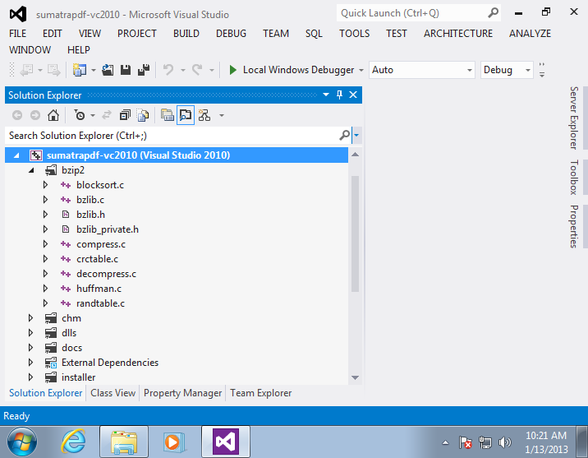The width and height of the screenshot is (588, 458).
Task: Click Solution Explorer vertical scrollbar thumb
Action: [x=355, y=234]
